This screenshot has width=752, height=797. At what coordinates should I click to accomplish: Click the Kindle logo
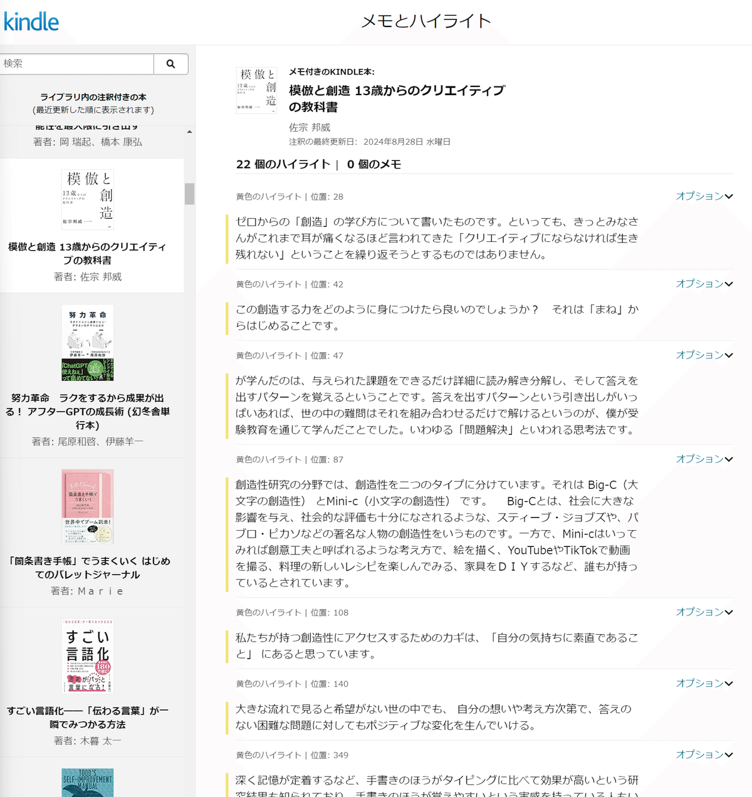point(31,22)
